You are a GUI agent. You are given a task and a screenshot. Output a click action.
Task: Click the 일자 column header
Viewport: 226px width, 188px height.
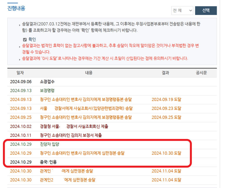pos(20,73)
